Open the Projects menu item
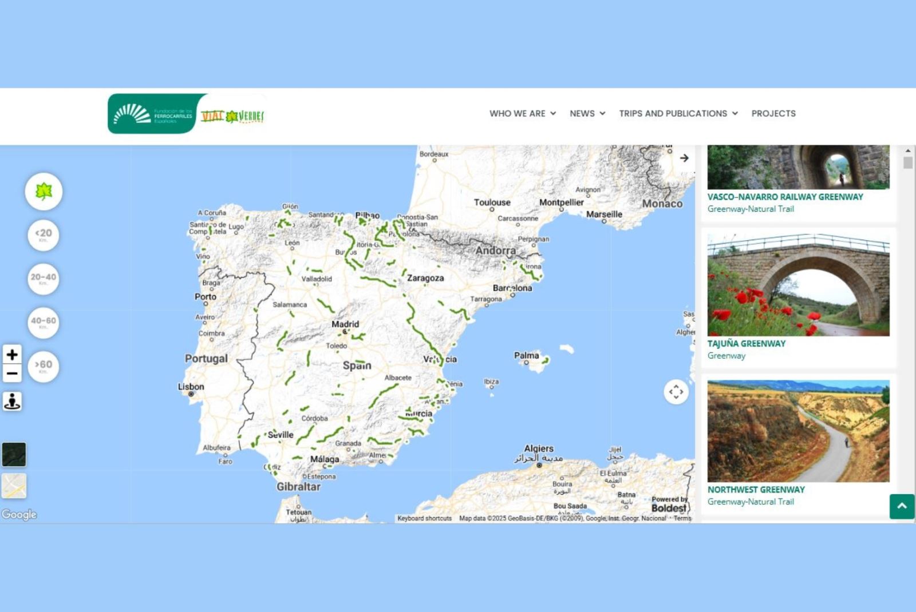The image size is (916, 612). pos(773,114)
